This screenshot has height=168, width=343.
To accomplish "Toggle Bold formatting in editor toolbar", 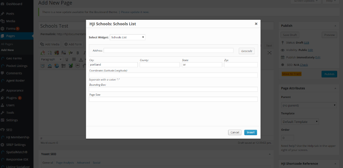I will click(78, 53).
